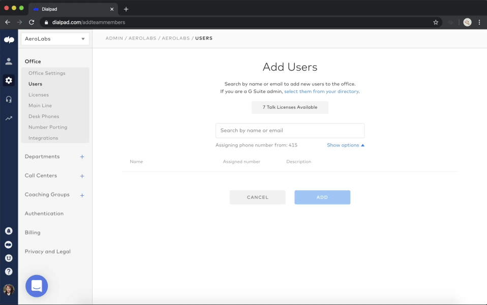Click the browser address bar URL
This screenshot has width=487, height=305.
click(88, 22)
